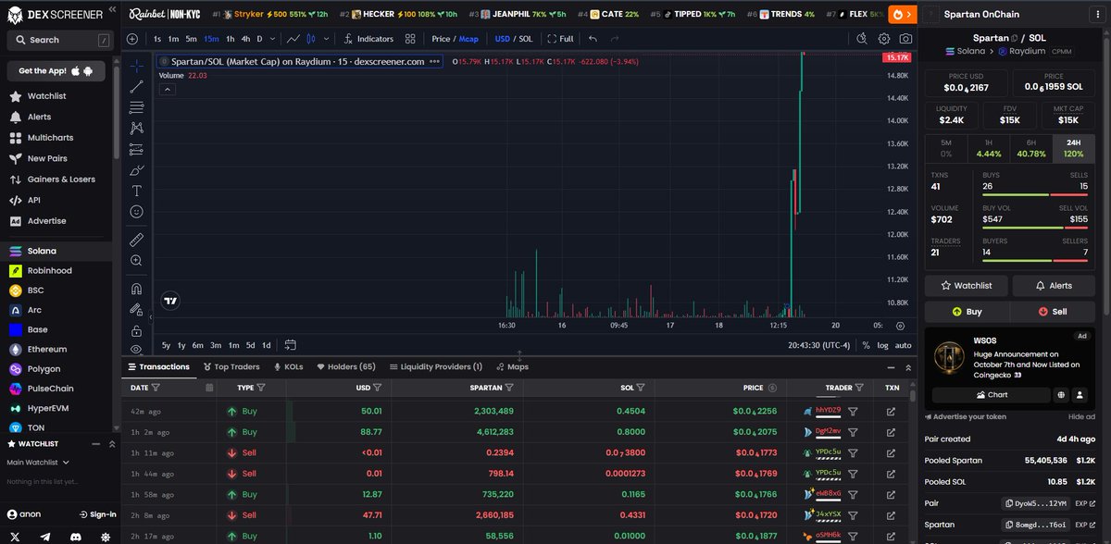The image size is (1111, 544).
Task: Switch the date column to calendar format
Action: click(209, 388)
